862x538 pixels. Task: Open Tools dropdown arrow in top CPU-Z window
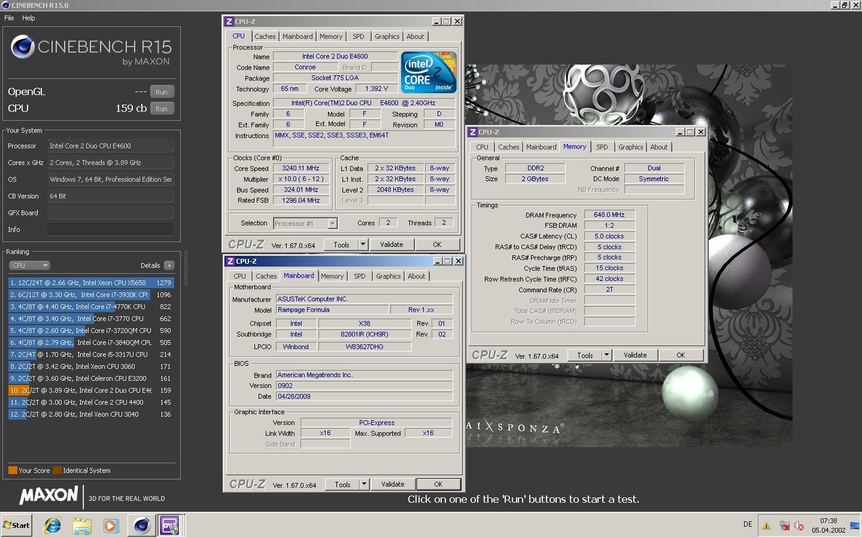click(363, 244)
